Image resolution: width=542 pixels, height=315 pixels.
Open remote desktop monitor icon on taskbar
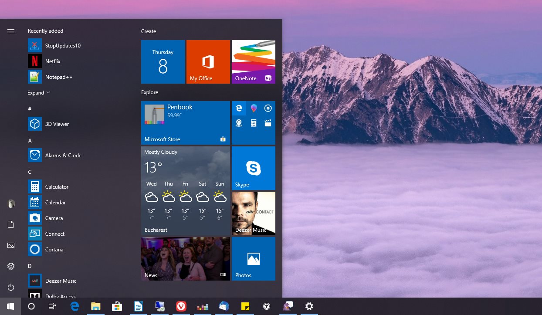159,306
